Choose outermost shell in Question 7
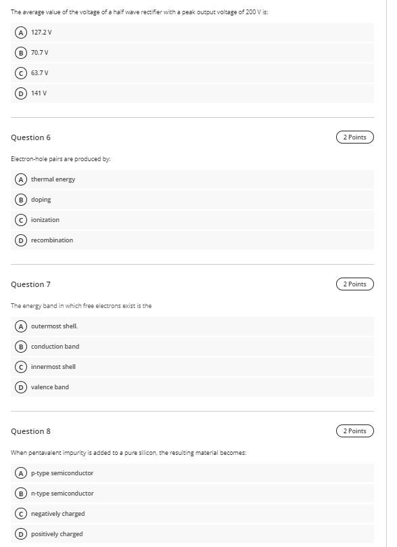Image resolution: width=397 pixels, height=547 pixels. (x=192, y=326)
